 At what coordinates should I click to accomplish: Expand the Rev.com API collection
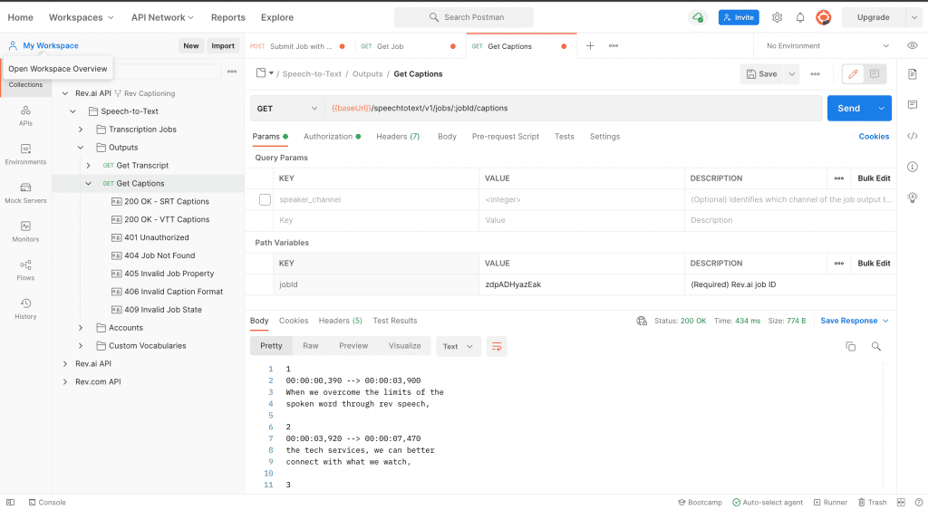coord(65,381)
